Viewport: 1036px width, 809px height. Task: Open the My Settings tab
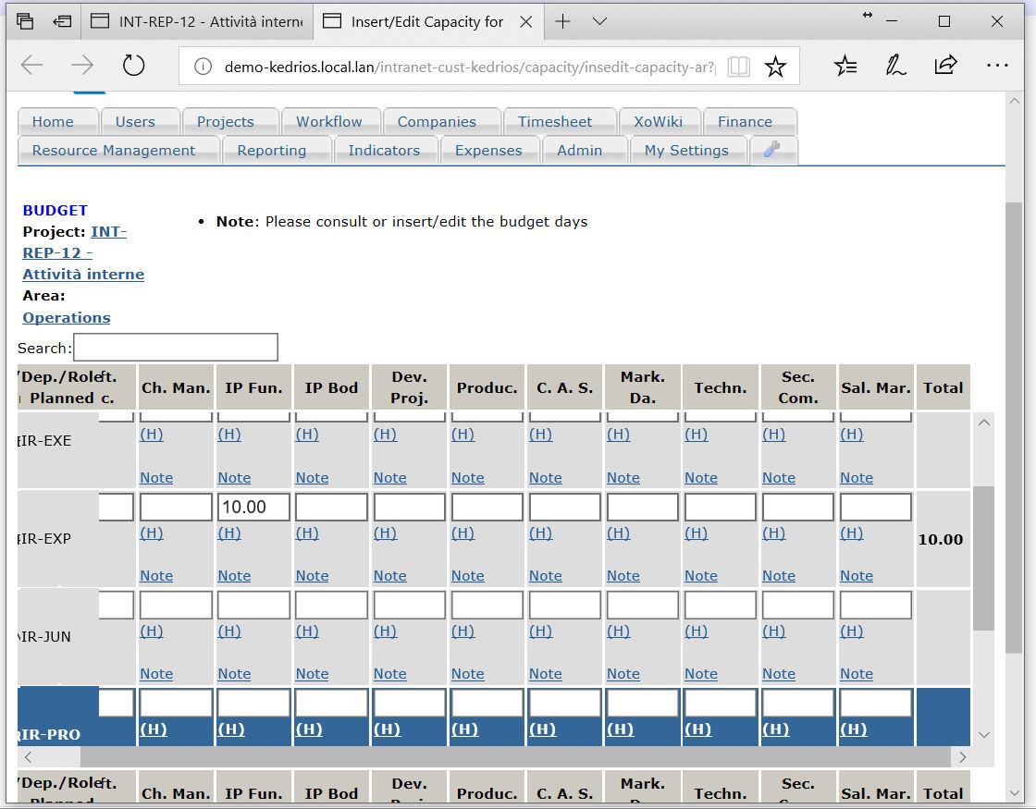(x=686, y=151)
